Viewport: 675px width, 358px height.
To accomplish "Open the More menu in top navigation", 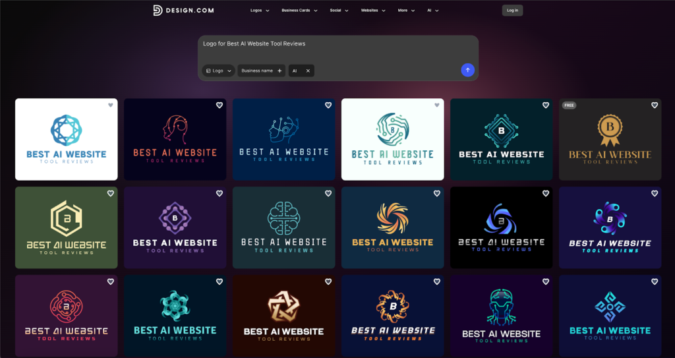I will pos(406,11).
